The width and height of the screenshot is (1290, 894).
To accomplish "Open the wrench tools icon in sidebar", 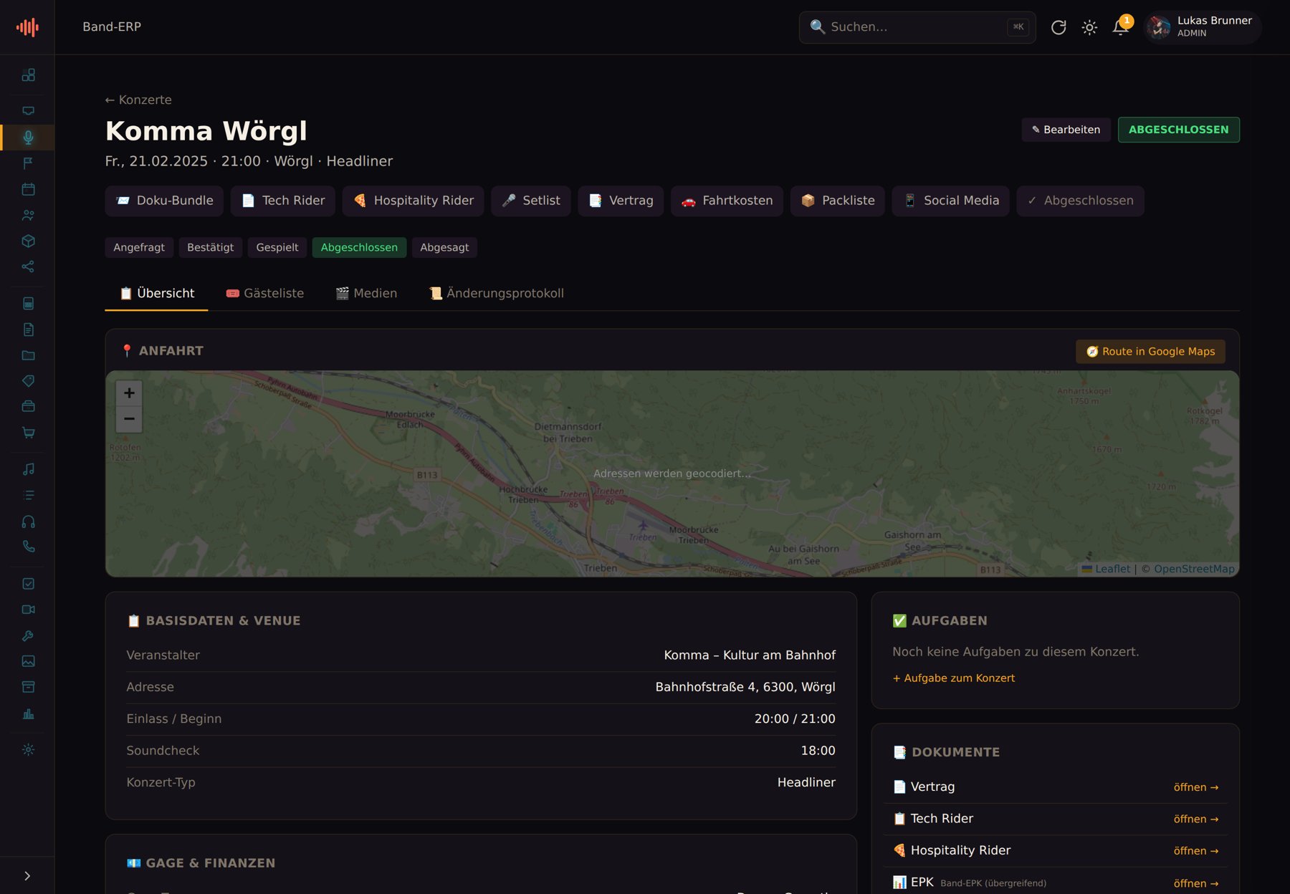I will [28, 635].
